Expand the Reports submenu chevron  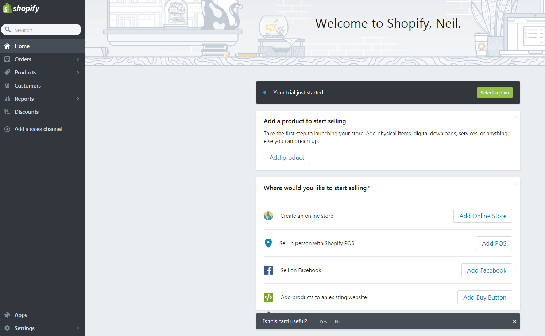point(78,99)
